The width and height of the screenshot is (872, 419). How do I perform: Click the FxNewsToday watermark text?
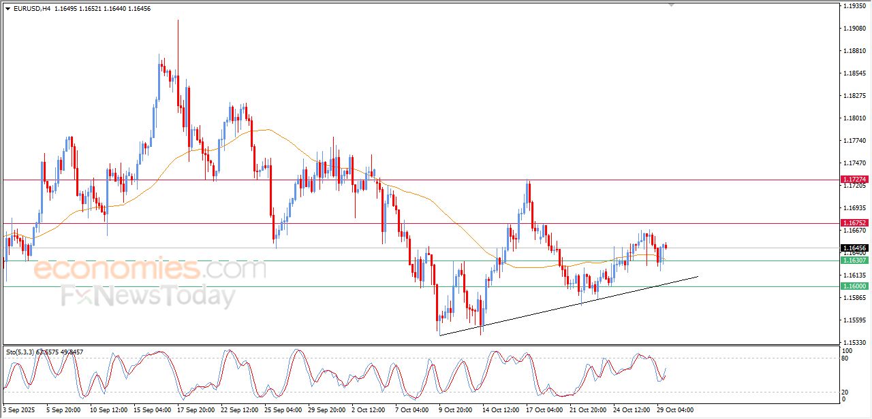click(x=148, y=297)
